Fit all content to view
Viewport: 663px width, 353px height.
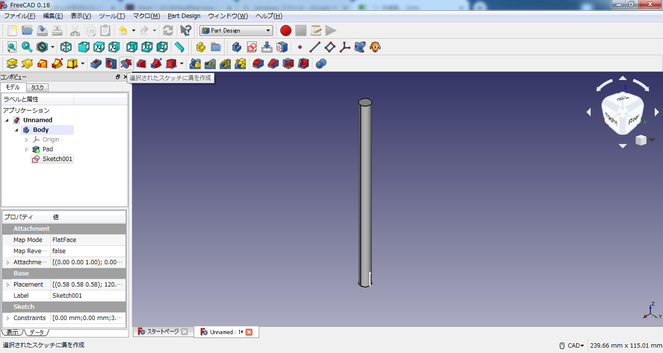click(x=12, y=47)
